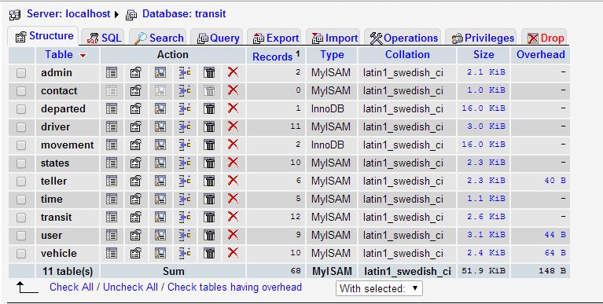Click Check tables having overhead link
Viewport: 603px width, 304px height.
[x=234, y=287]
